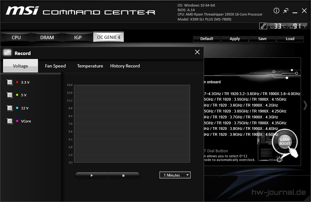Image resolution: width=311 pixels, height=202 pixels.
Task: Click the Model: X399 SLI PLUS text
Action: pyautogui.click(x=204, y=19)
